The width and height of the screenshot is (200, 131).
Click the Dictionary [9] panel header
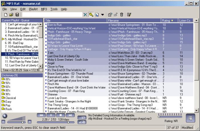[22, 75]
